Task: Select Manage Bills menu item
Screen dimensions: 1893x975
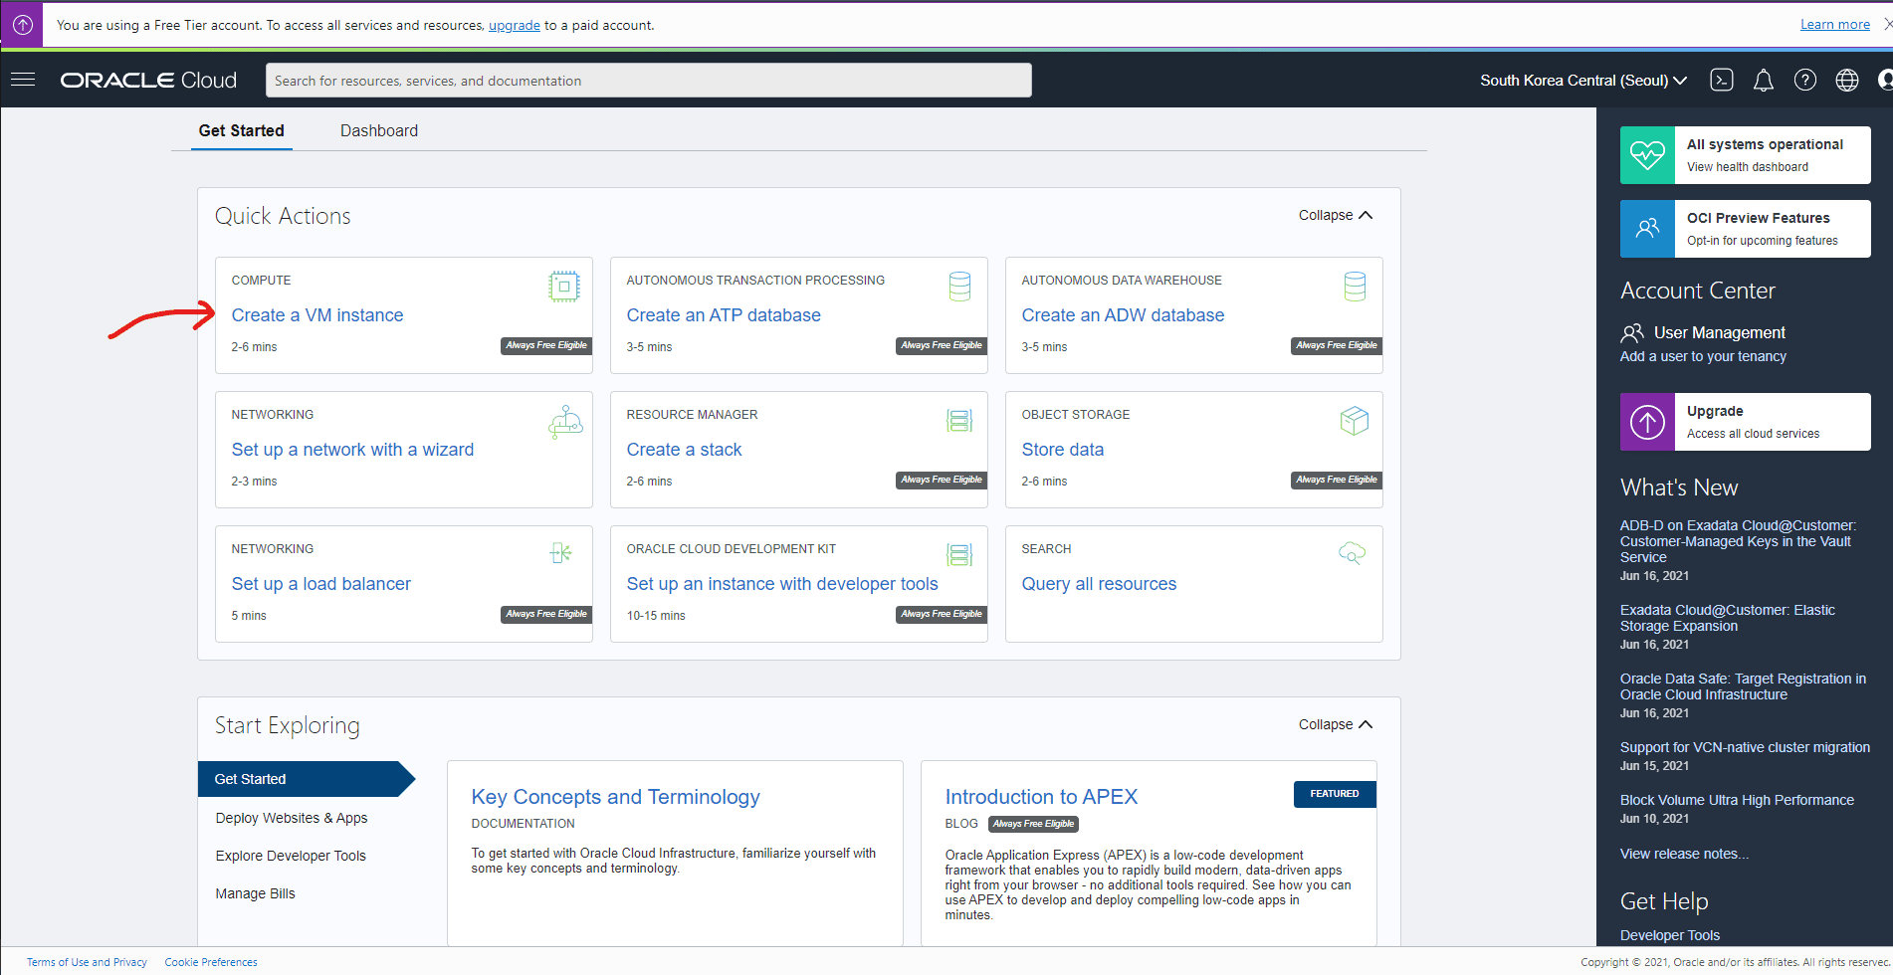Action: coord(256,893)
